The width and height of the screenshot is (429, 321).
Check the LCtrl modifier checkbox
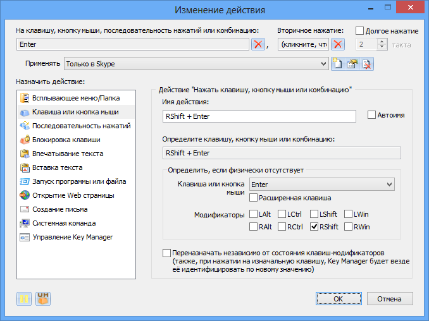(x=282, y=214)
